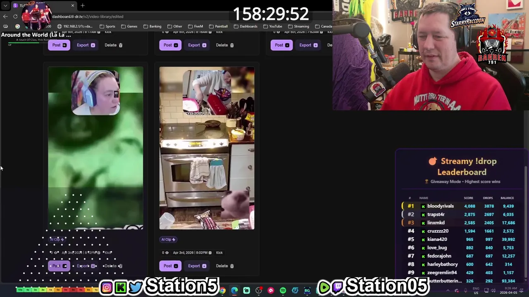Open the Paintball bookmarks folder
The height and width of the screenshot is (297, 529).
pos(218,26)
